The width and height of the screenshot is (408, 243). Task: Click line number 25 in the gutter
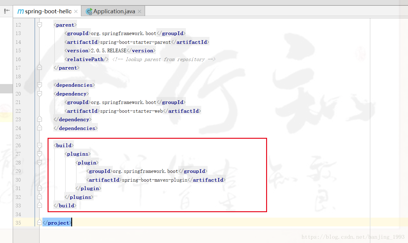click(18, 137)
